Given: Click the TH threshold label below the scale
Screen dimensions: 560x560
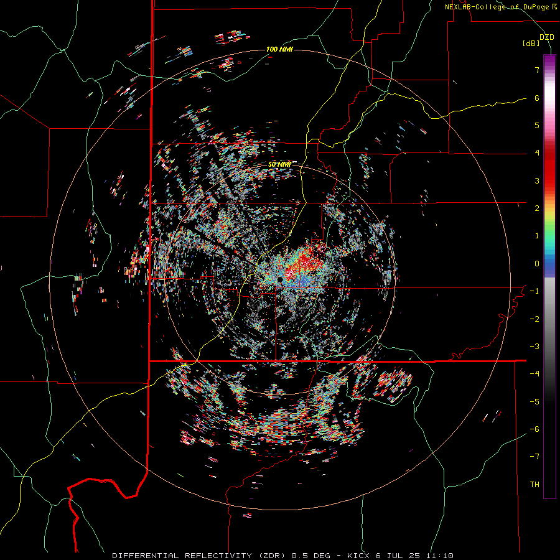Looking at the screenshot, I should tap(534, 485).
